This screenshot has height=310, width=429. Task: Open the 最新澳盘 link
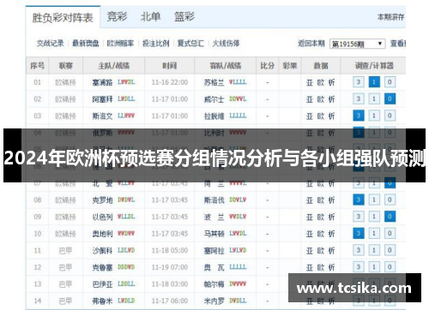(x=85, y=44)
